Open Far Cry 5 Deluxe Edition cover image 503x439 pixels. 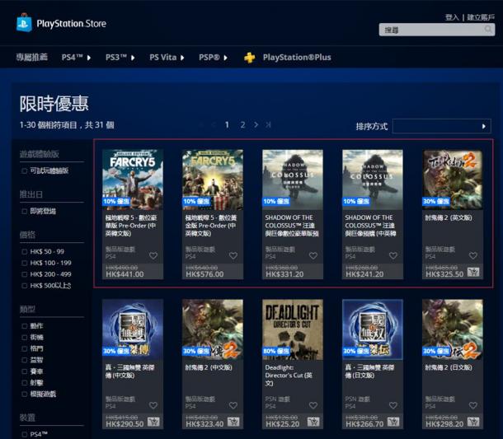(133, 180)
